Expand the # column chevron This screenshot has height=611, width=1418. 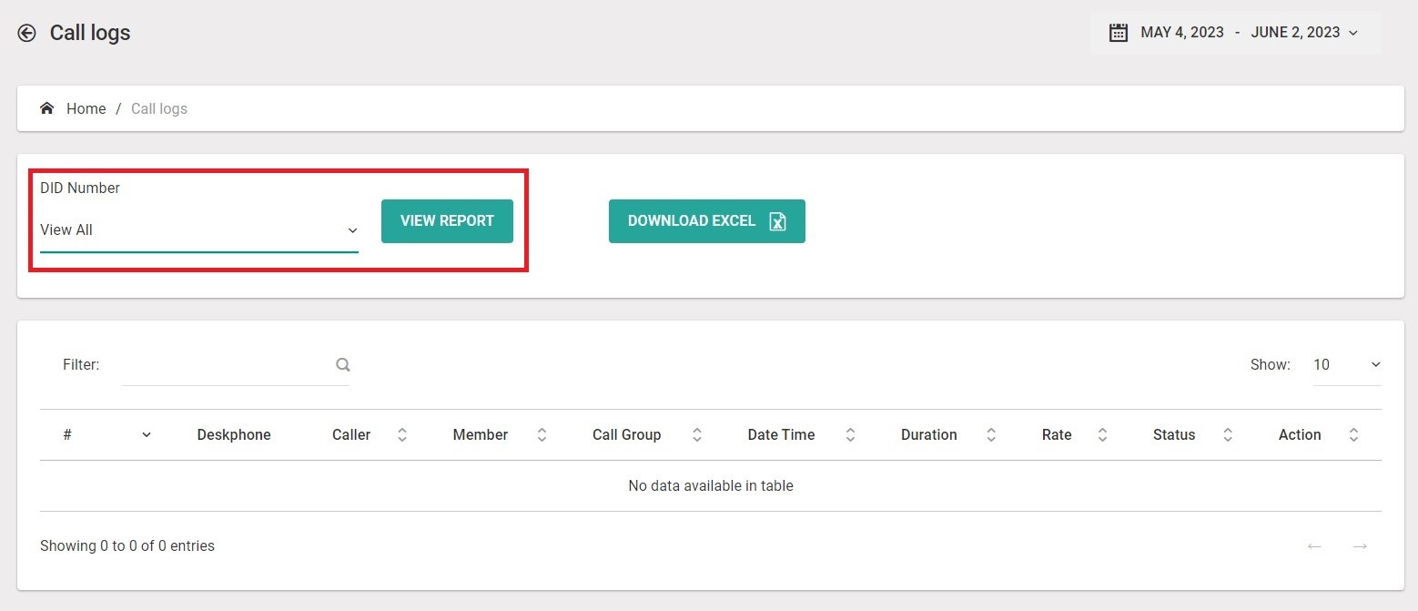(147, 434)
